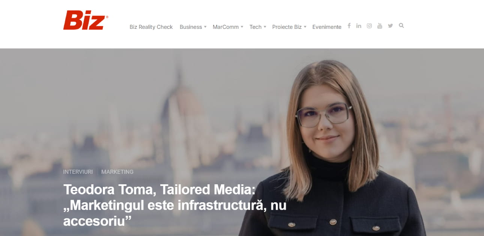The width and height of the screenshot is (484, 236).
Task: Expand the Tech dropdown arrow
Action: click(265, 27)
